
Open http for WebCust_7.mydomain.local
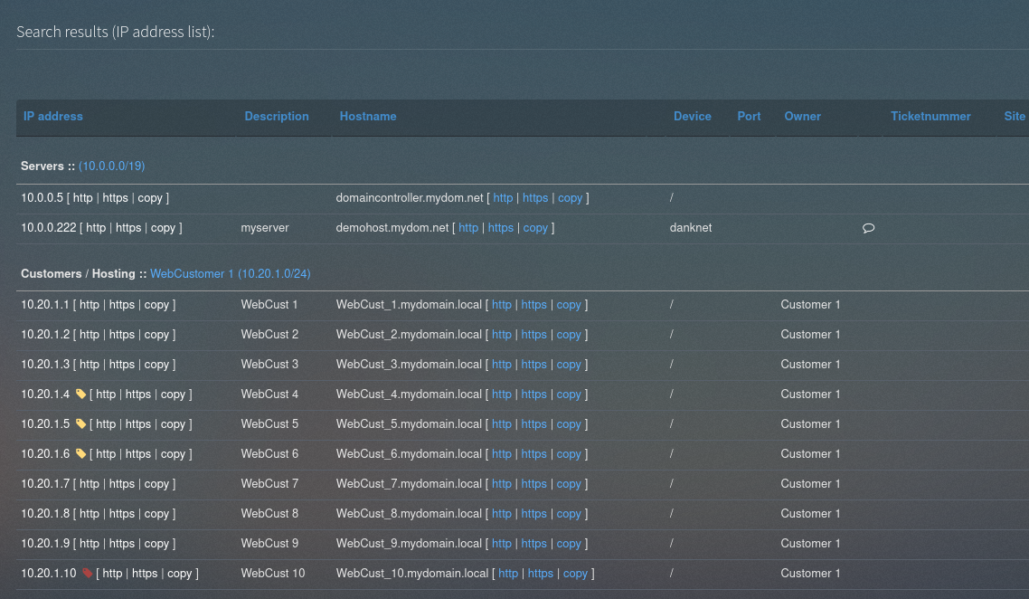click(x=502, y=483)
